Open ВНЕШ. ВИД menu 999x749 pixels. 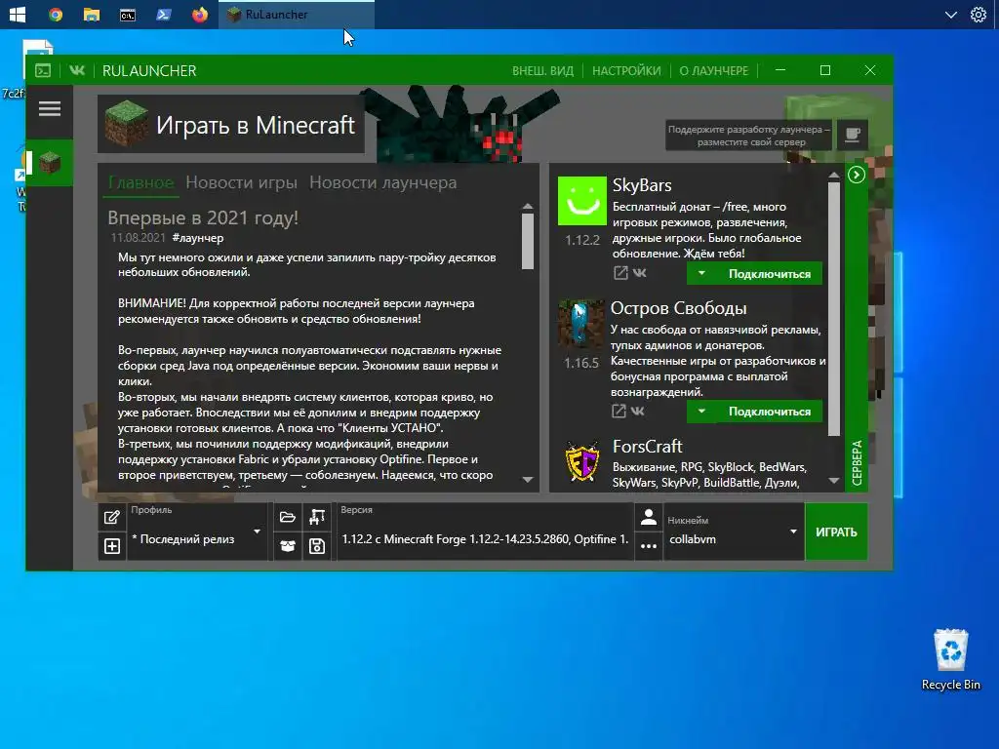542,70
